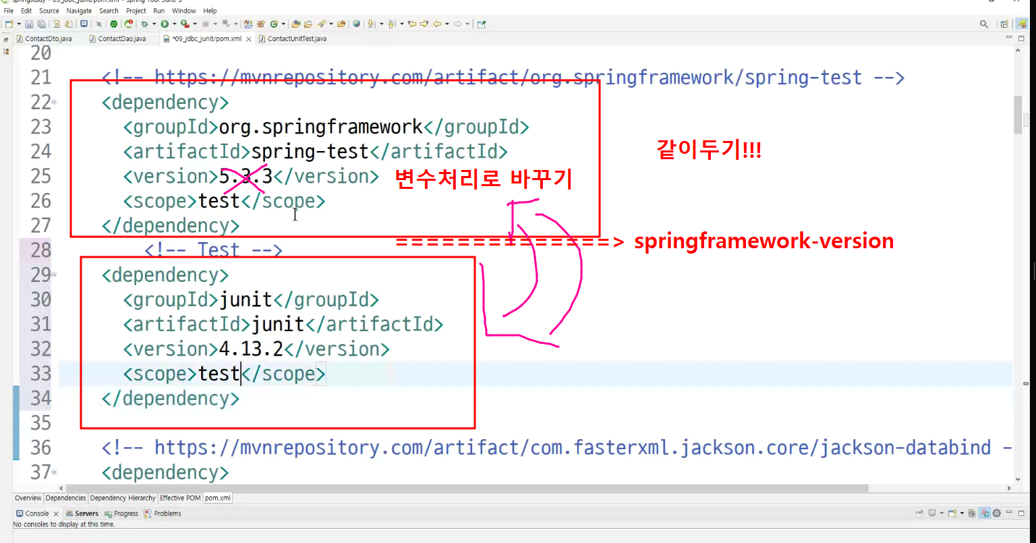
Task: Click the Back navigation yellow arrow
Action: tap(437, 24)
